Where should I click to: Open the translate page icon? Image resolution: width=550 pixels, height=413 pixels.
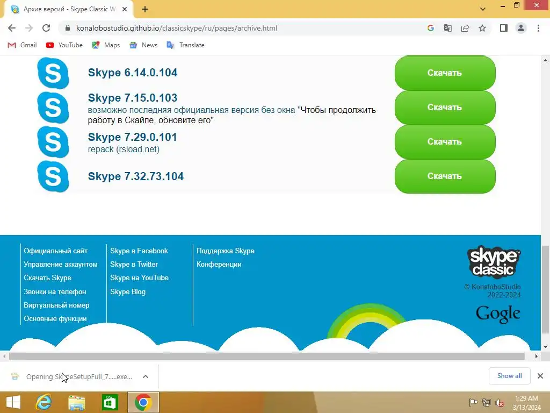point(447,28)
